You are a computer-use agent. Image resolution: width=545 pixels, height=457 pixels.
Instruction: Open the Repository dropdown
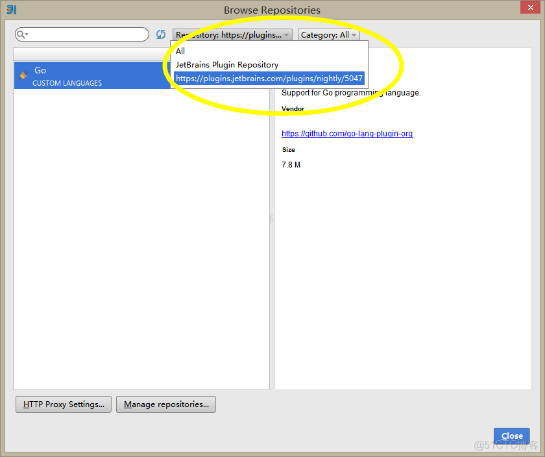pos(232,35)
